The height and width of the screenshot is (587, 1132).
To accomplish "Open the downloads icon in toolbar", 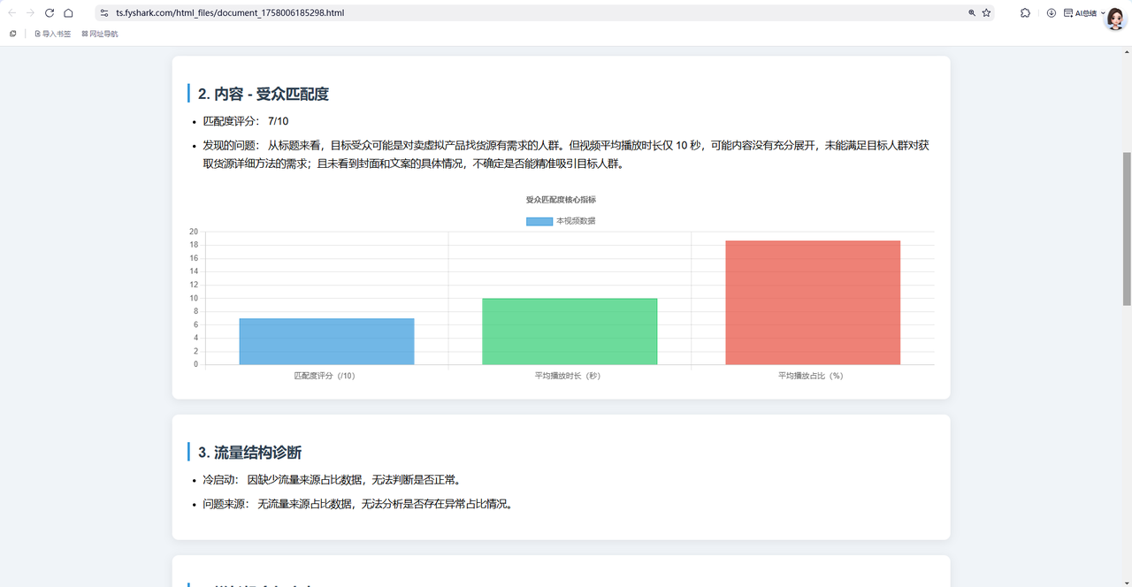I will point(1052,13).
